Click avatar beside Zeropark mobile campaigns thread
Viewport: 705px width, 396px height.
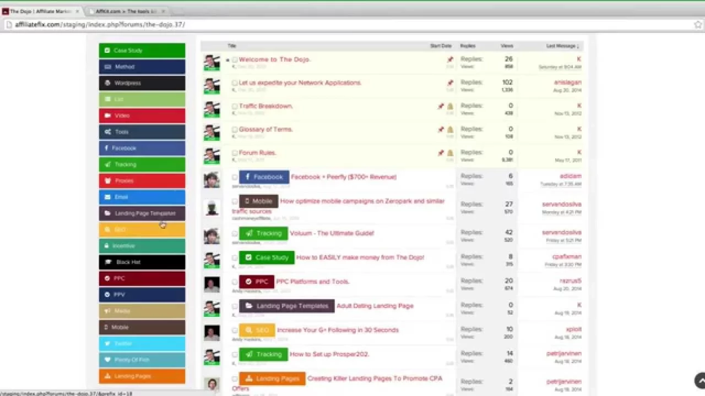[x=212, y=207]
